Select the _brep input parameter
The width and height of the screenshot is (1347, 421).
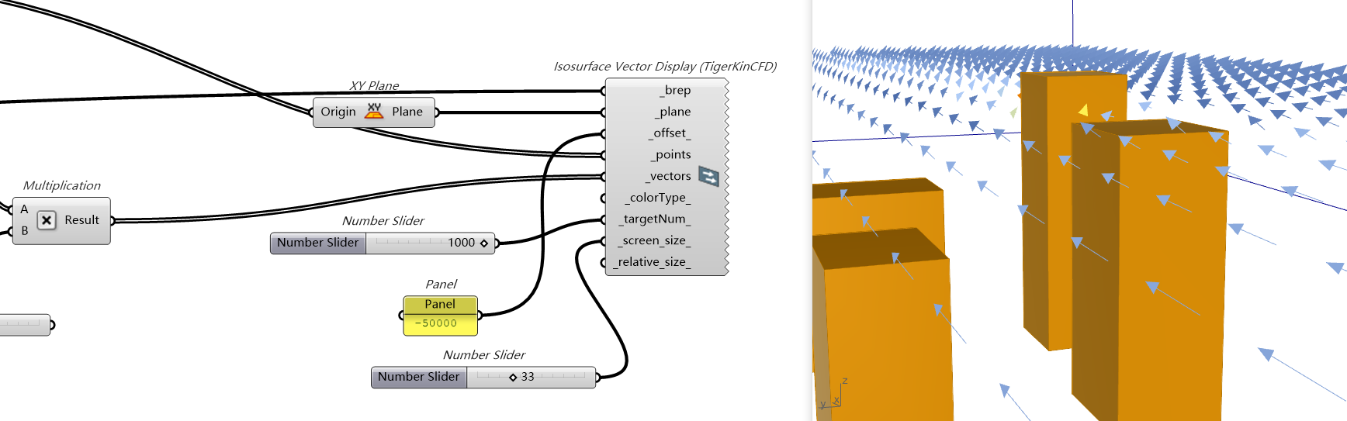point(675,90)
